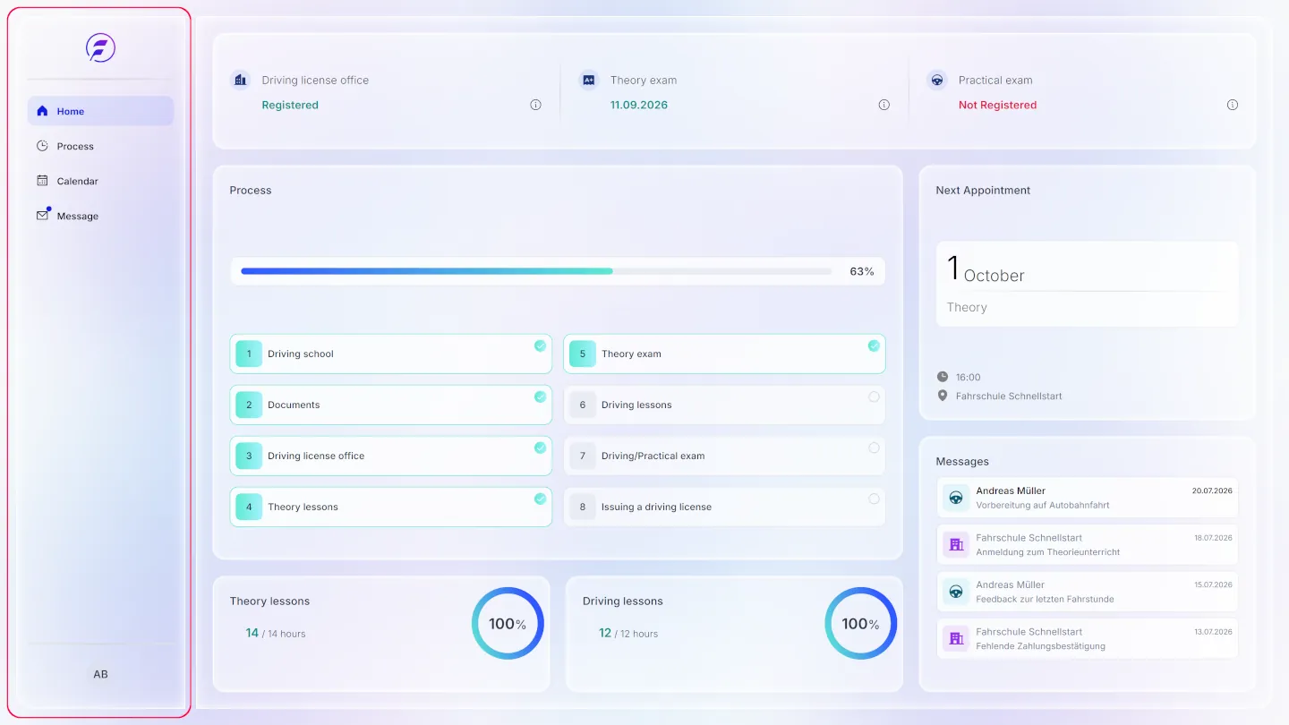Open info for Driving license office
Viewport: 1289px width, 725px height.
(535, 105)
